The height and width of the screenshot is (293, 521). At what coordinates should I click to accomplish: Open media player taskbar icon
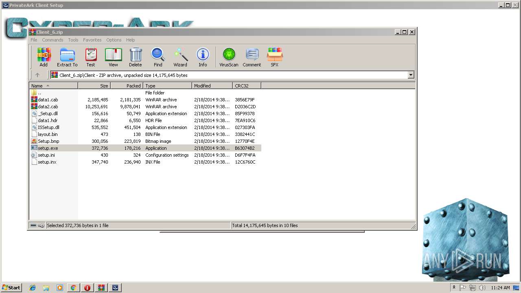(60, 288)
